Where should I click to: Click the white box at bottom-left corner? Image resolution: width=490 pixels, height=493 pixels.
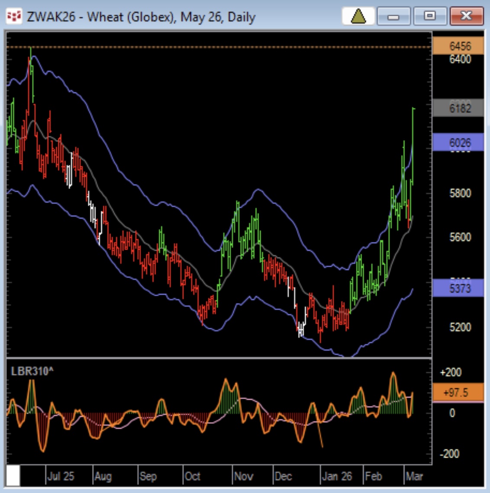[x=13, y=476]
